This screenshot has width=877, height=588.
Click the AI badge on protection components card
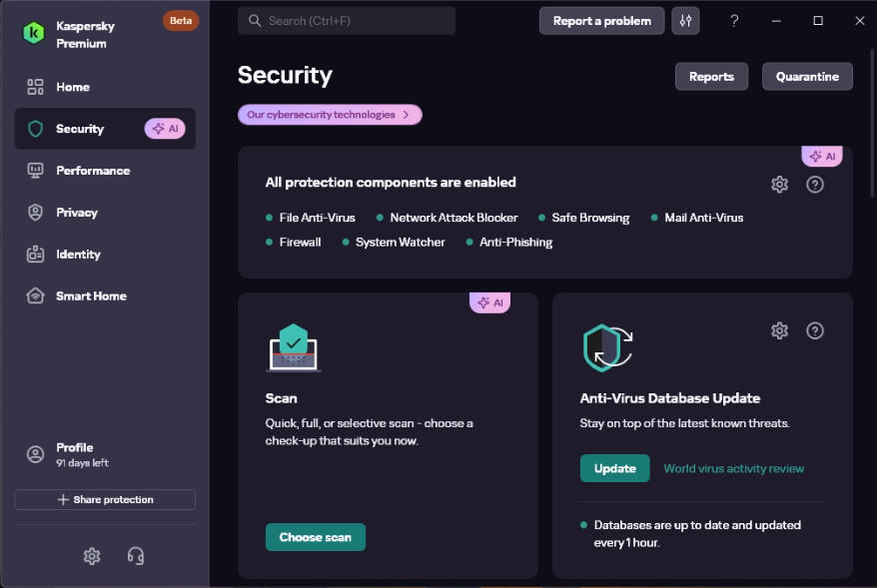[822, 156]
